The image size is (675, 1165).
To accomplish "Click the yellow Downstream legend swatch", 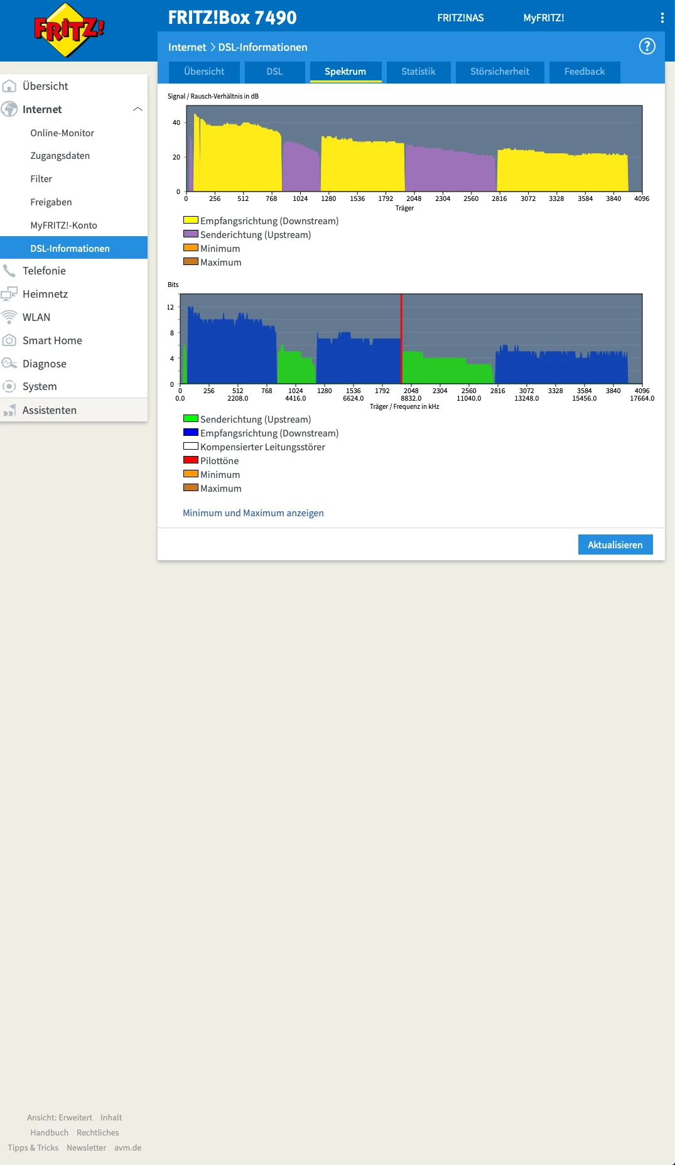I will pos(191,220).
